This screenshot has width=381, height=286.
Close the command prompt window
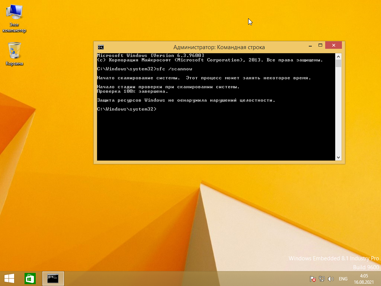click(x=333, y=45)
